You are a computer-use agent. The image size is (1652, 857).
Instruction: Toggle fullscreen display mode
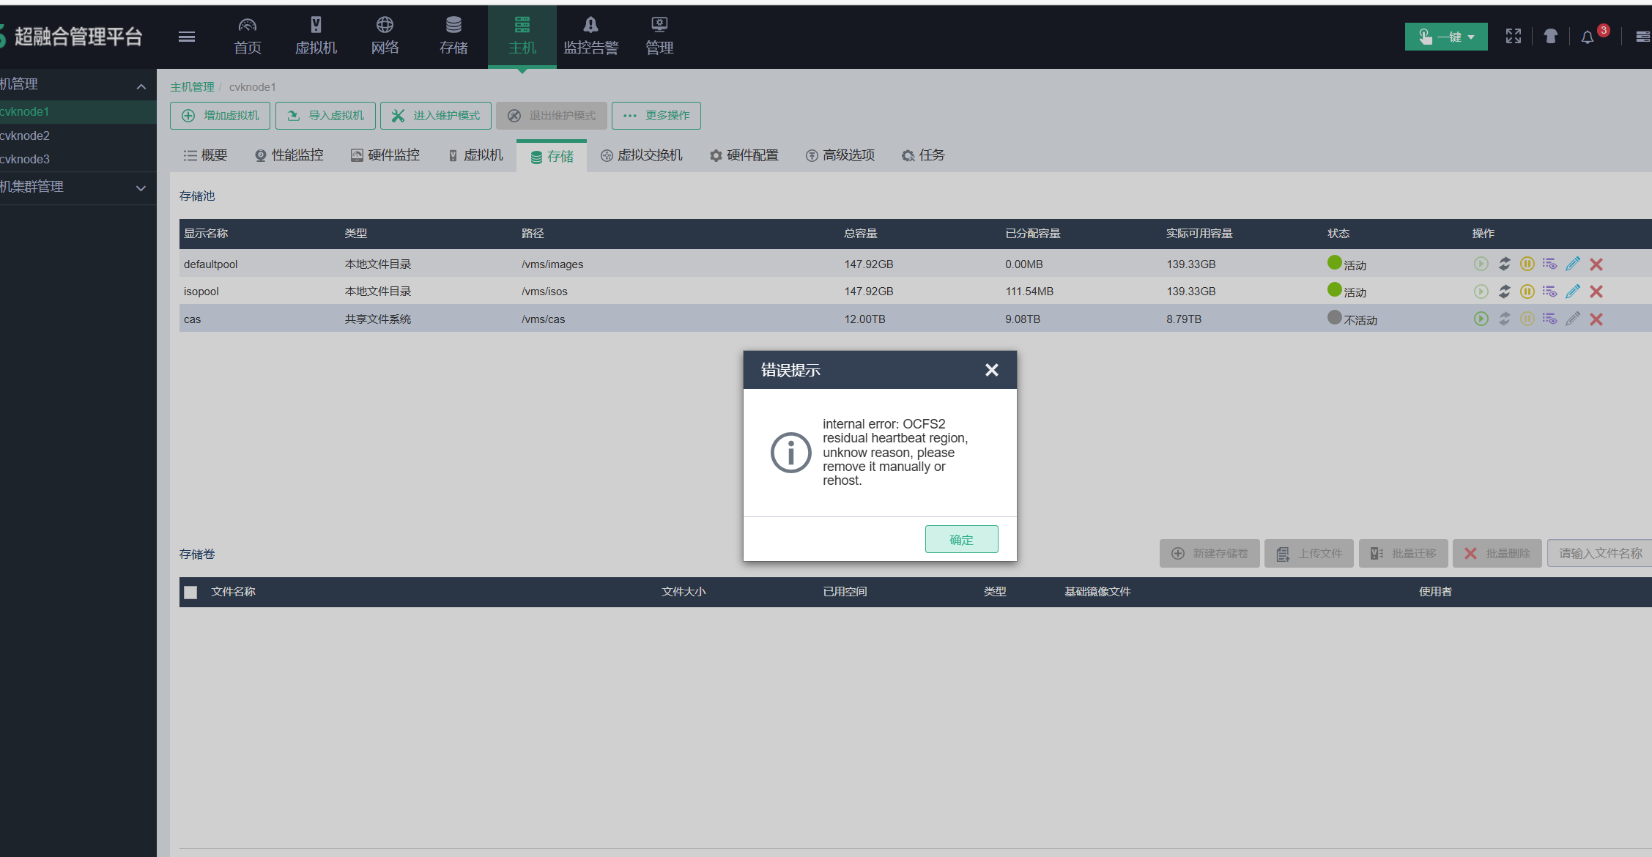coord(1513,37)
